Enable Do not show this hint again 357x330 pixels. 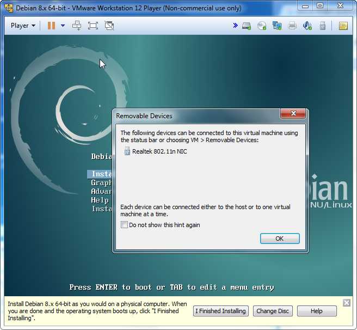point(124,225)
